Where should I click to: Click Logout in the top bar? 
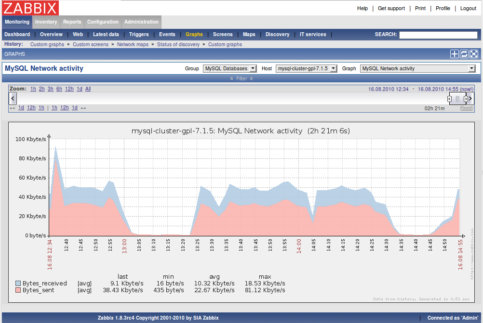click(468, 8)
